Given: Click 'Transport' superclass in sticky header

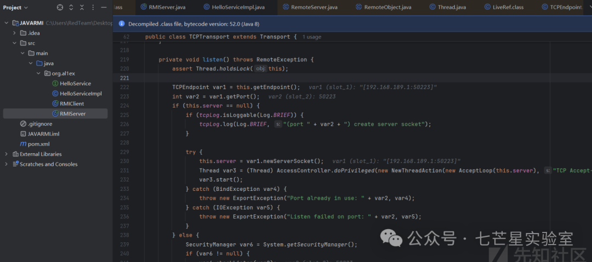Looking at the screenshot, I should pyautogui.click(x=275, y=37).
